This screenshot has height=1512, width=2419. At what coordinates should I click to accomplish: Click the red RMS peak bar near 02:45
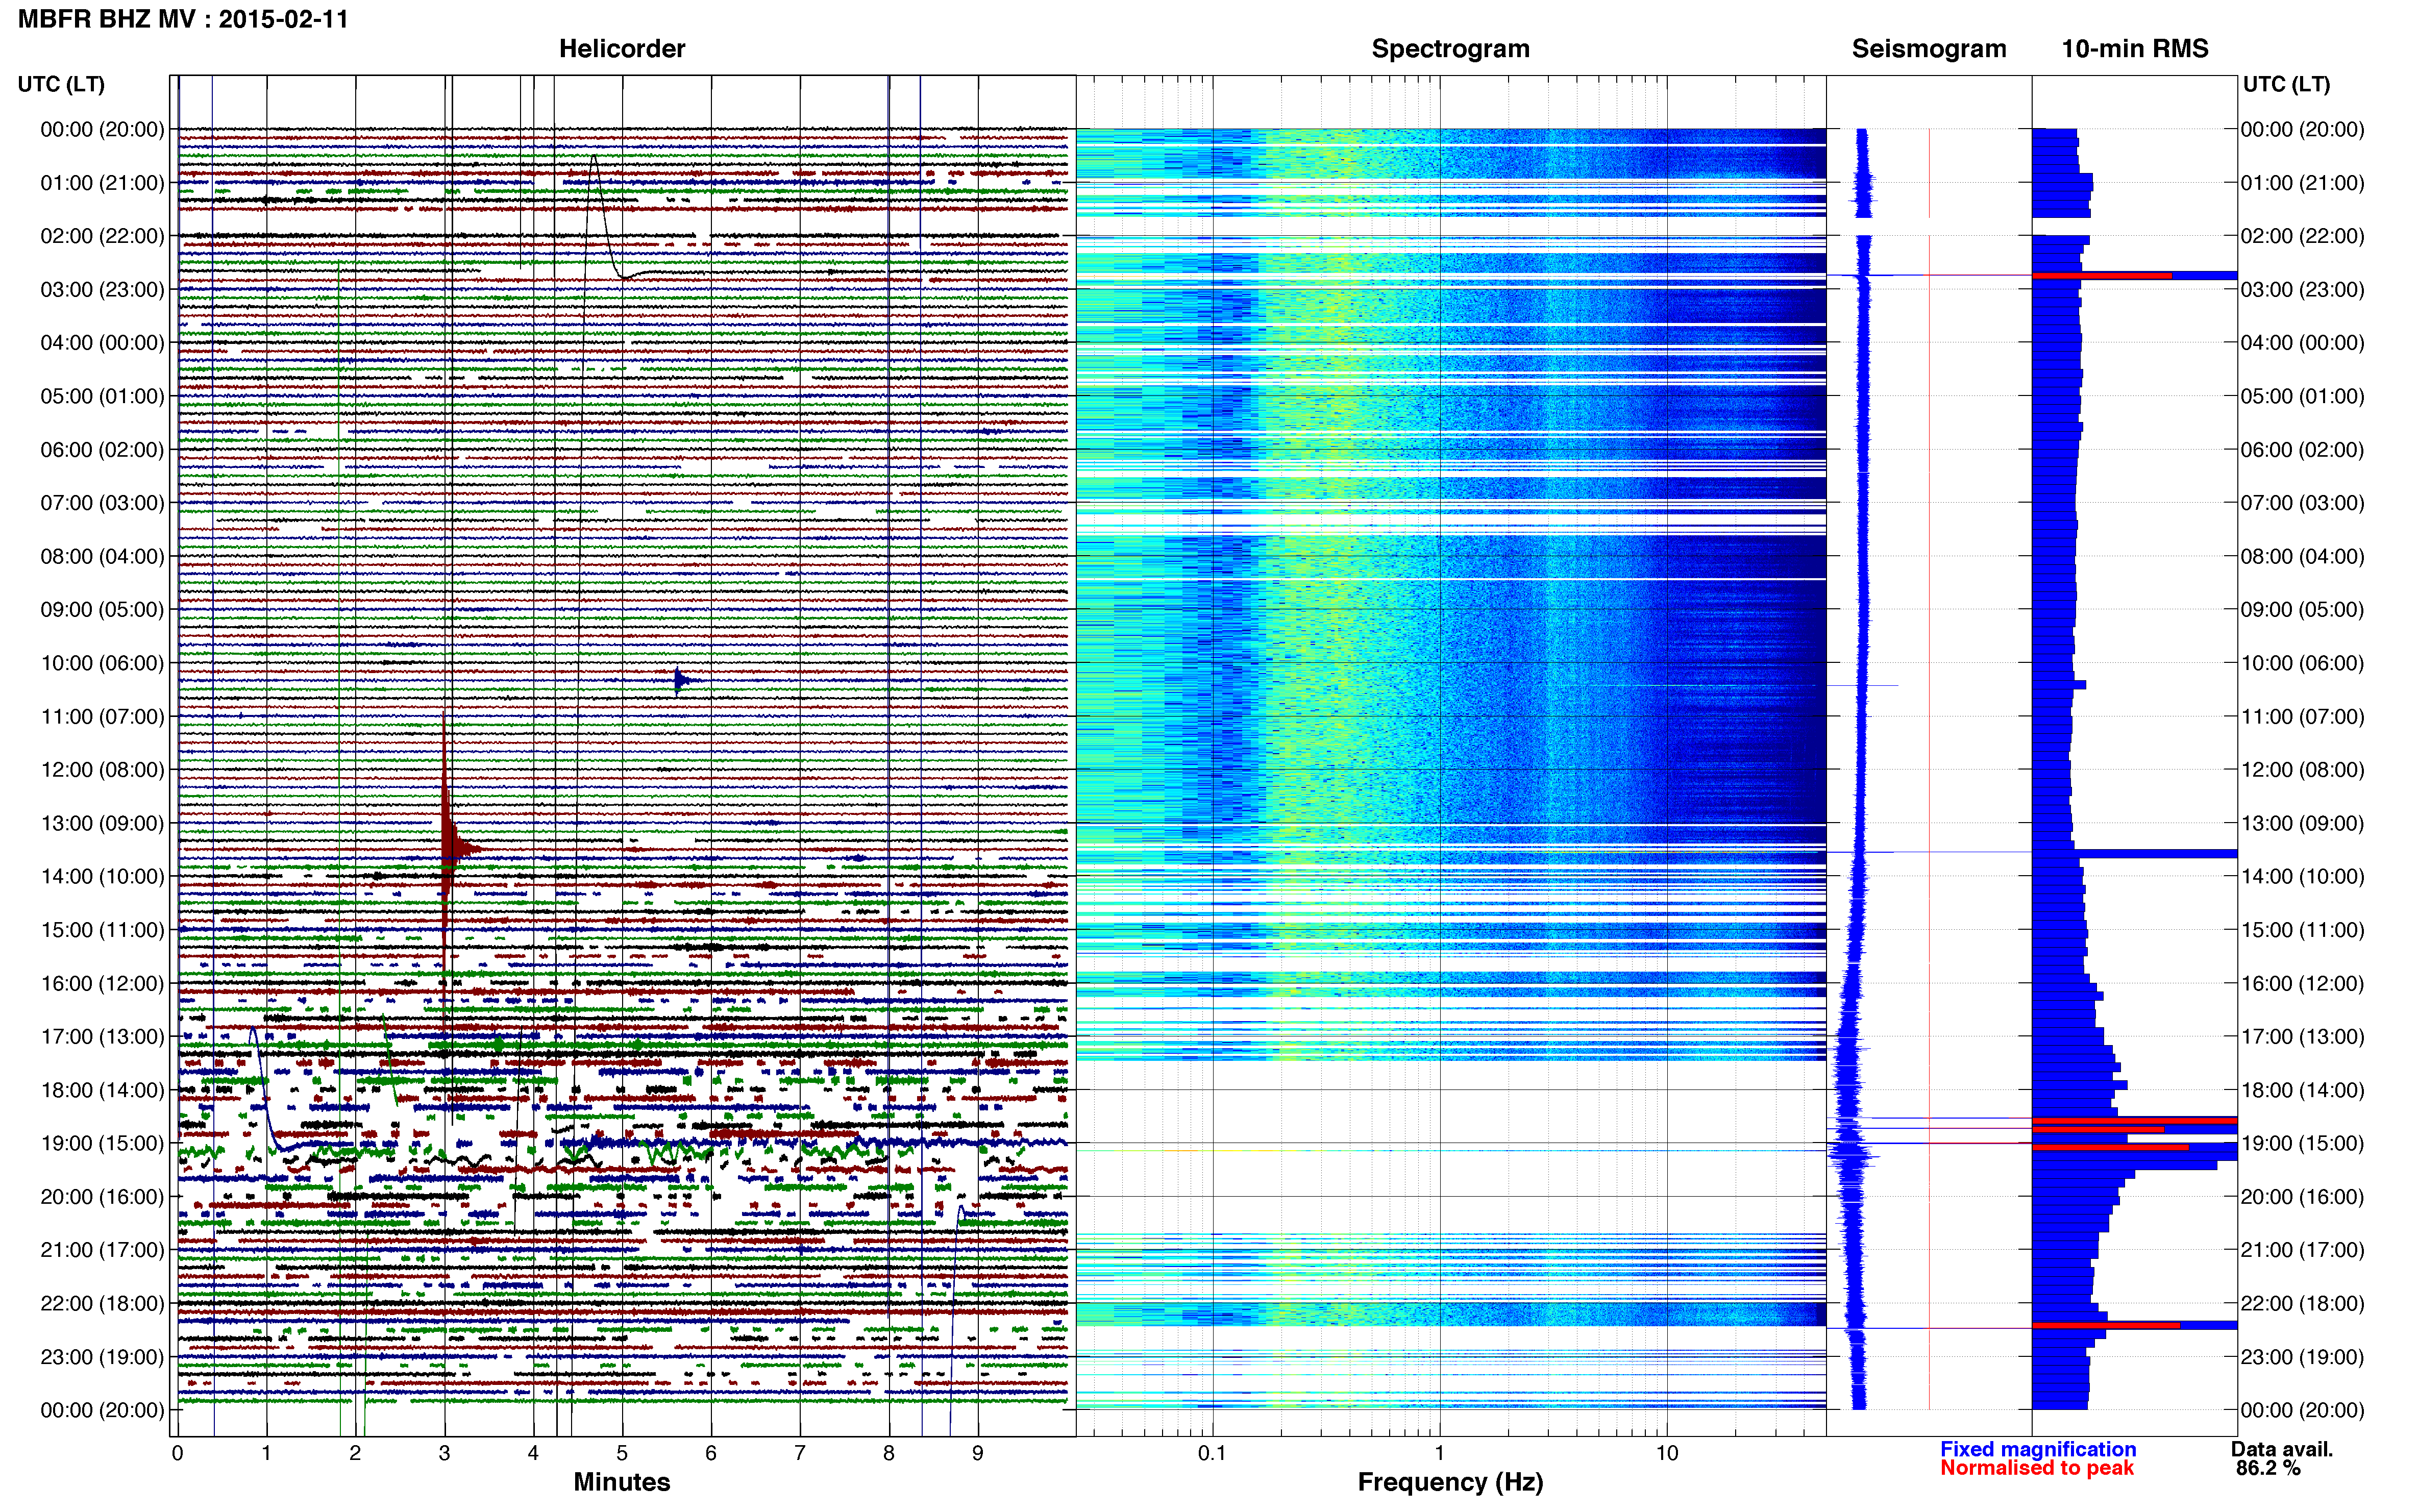[x=2101, y=275]
